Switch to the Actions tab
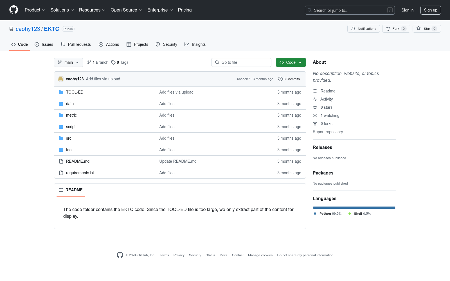Viewport: 450px width, 281px height. point(109,44)
